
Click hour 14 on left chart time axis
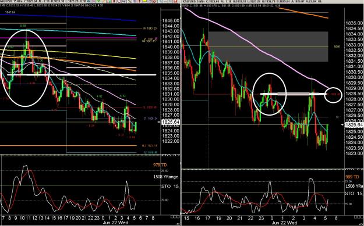47,218
